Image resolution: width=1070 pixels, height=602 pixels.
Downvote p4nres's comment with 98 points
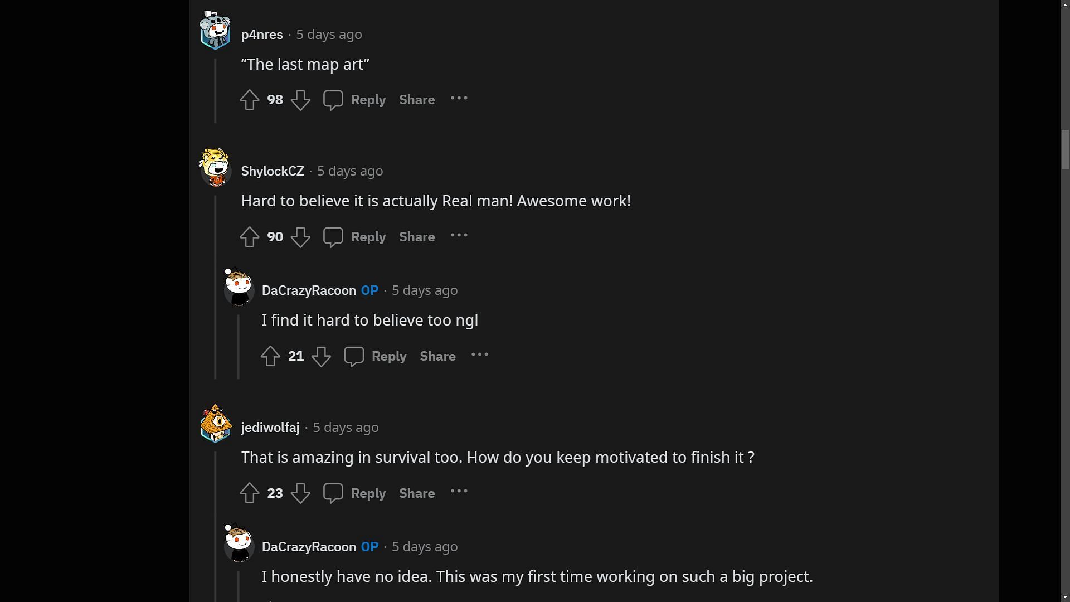(300, 100)
